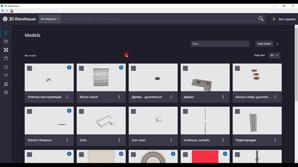Open the Page Size 20 dropdown
This screenshot has width=298, height=167.
tap(274, 55)
